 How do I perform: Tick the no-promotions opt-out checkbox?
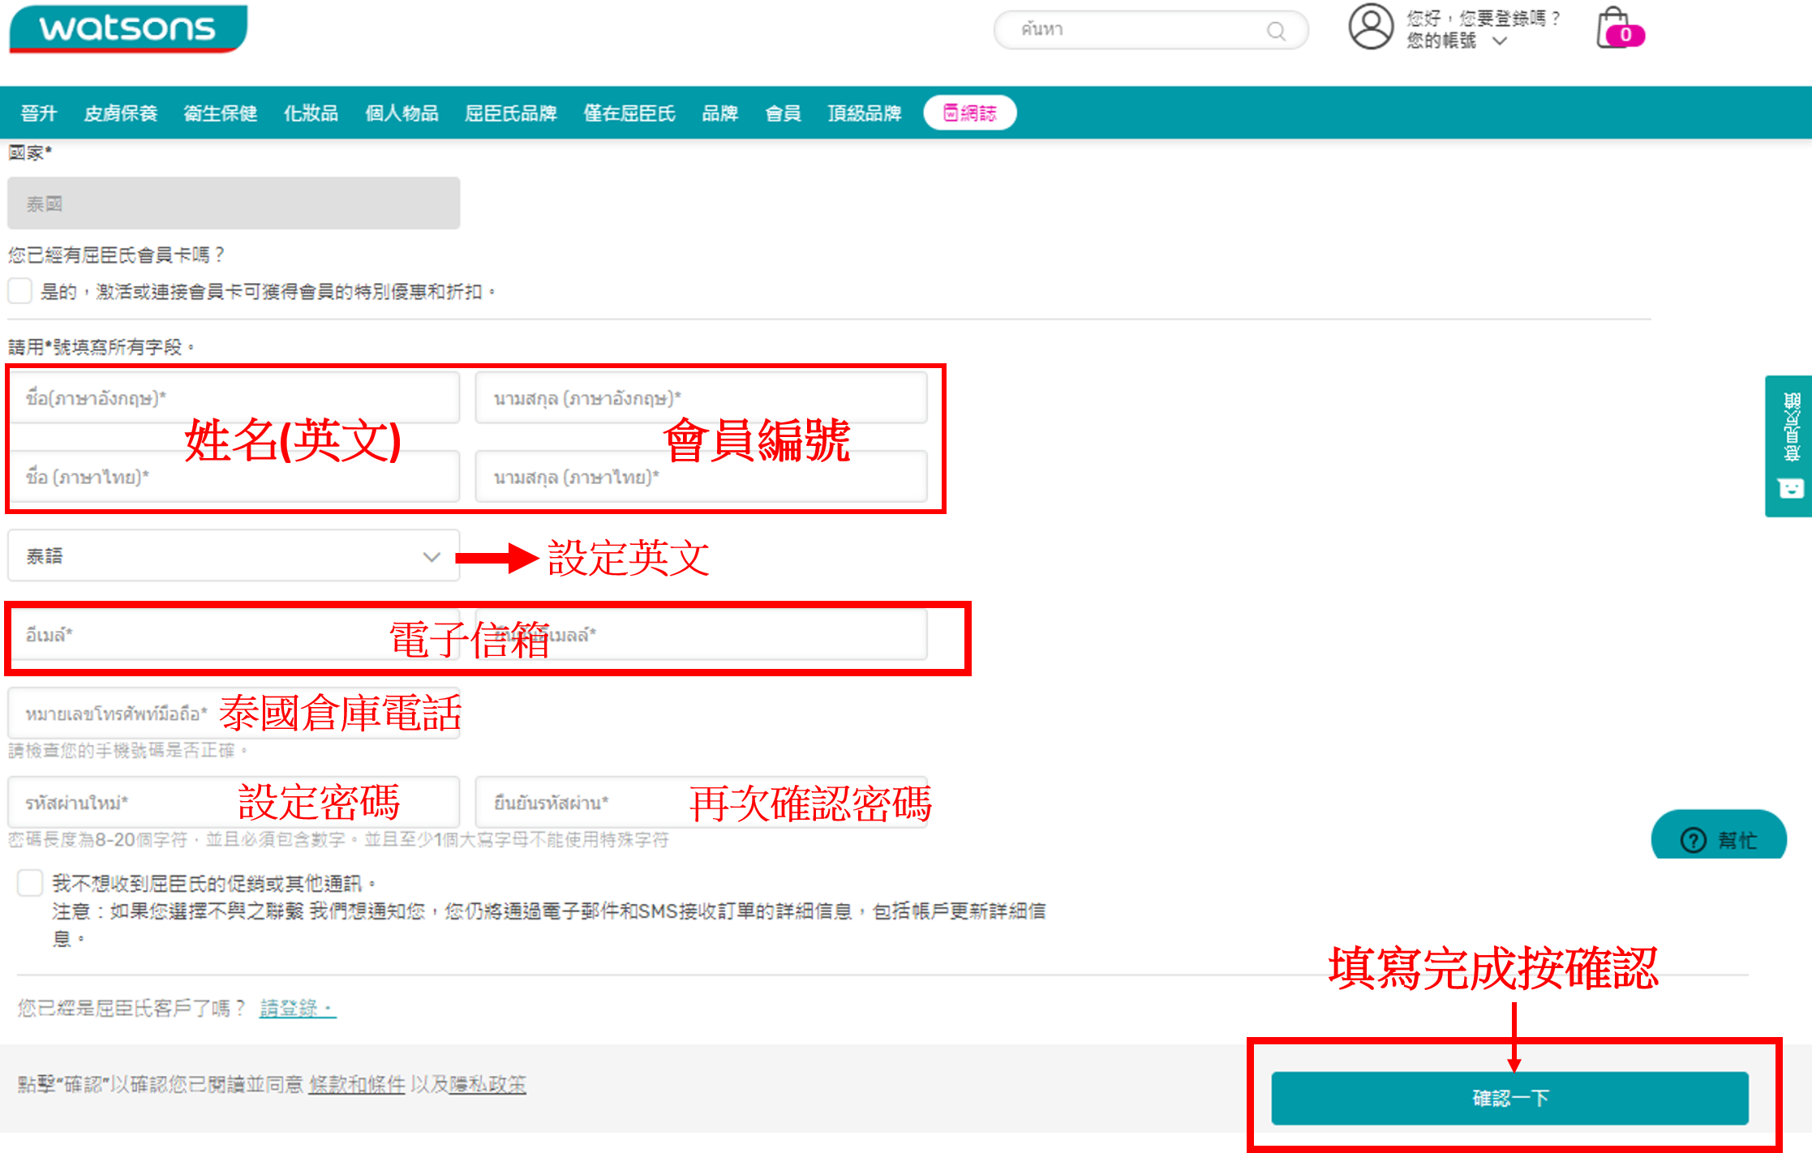point(30,883)
